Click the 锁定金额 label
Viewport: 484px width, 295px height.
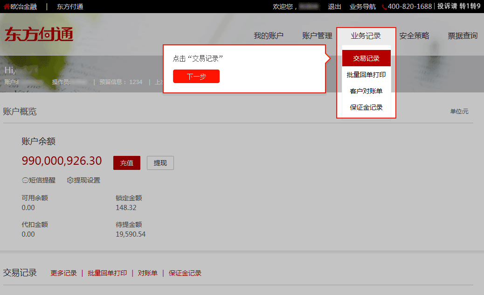129,198
